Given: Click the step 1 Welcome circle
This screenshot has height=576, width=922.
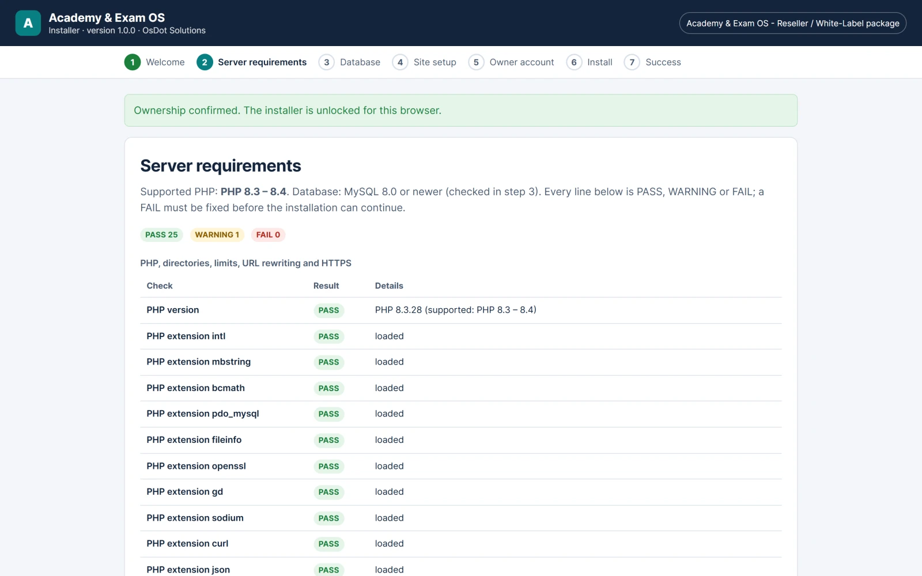Looking at the screenshot, I should tap(133, 62).
